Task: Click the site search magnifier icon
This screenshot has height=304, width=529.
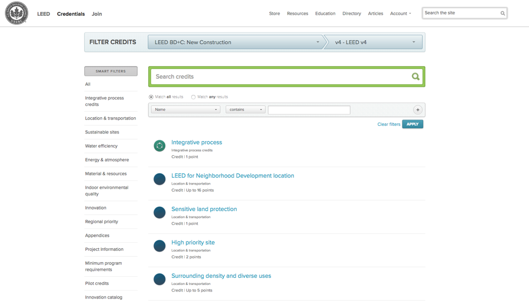Action: (x=502, y=14)
